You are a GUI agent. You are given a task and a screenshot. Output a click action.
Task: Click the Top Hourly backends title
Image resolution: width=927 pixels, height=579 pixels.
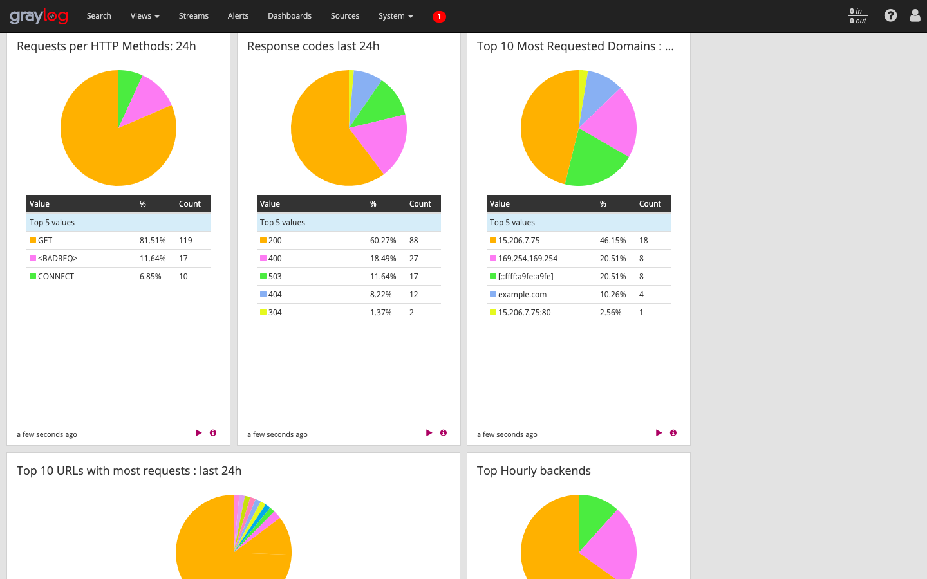click(534, 471)
